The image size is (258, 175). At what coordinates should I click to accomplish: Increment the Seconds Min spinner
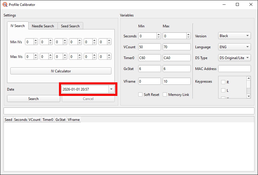158,34
